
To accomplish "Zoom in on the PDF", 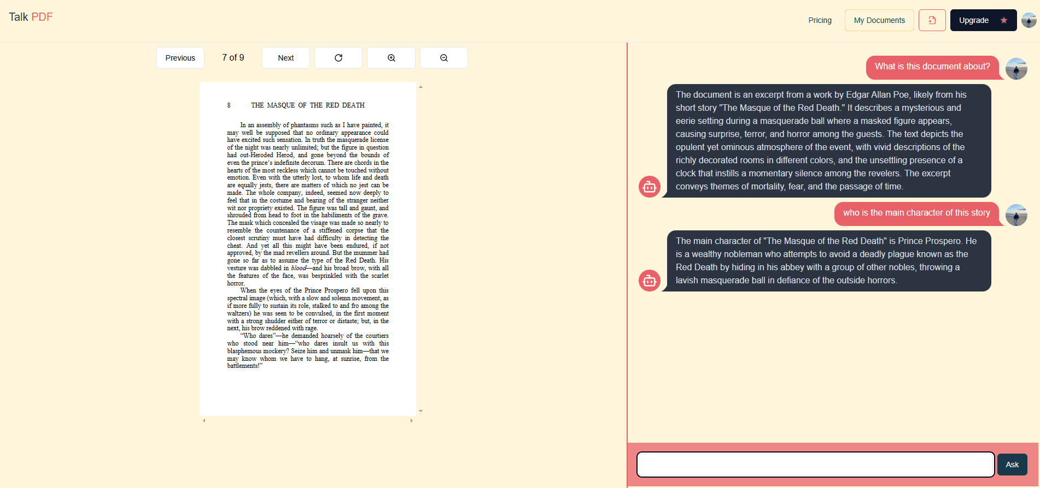I will click(x=392, y=58).
